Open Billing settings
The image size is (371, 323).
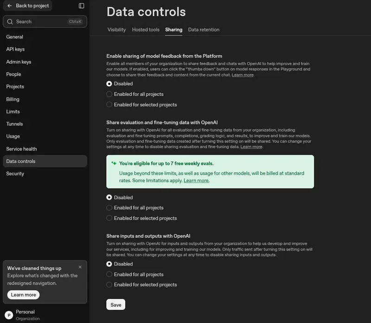tap(45, 99)
